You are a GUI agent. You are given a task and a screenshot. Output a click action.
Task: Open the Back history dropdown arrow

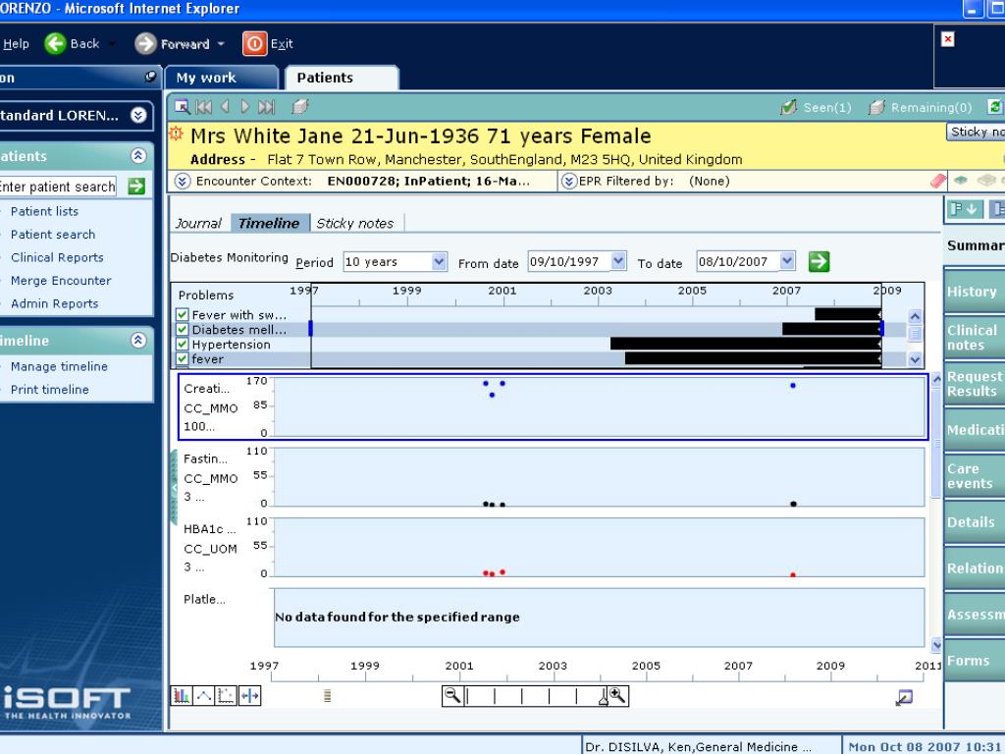point(112,43)
